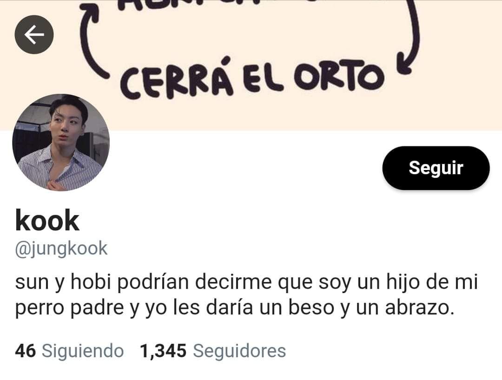Click the CERRÁ EL ORTO banner text
Image resolution: width=502 pixels, height=380 pixels.
[x=252, y=78]
